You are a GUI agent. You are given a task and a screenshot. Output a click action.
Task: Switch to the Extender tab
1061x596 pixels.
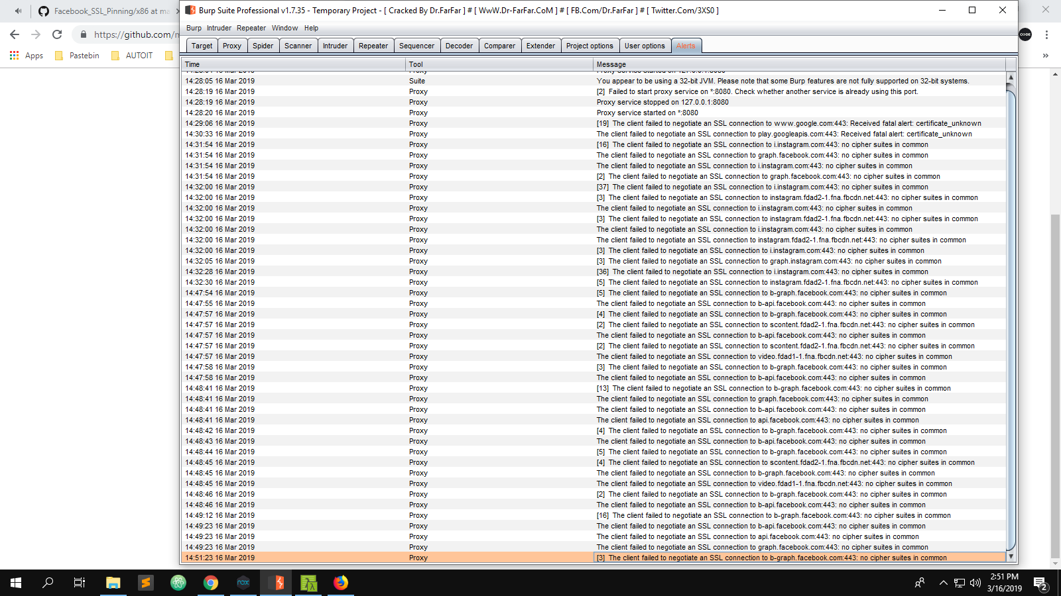(540, 46)
